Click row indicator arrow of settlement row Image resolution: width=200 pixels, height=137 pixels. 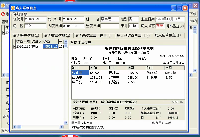(14, 46)
